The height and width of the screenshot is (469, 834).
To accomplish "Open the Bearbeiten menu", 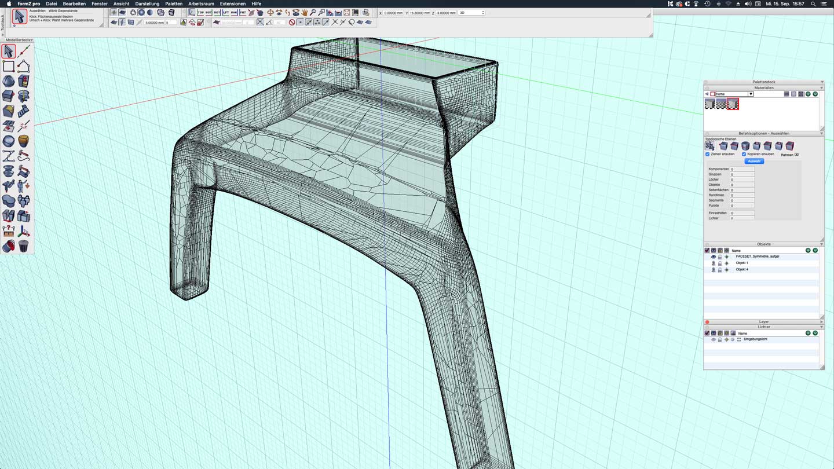I will [74, 3].
